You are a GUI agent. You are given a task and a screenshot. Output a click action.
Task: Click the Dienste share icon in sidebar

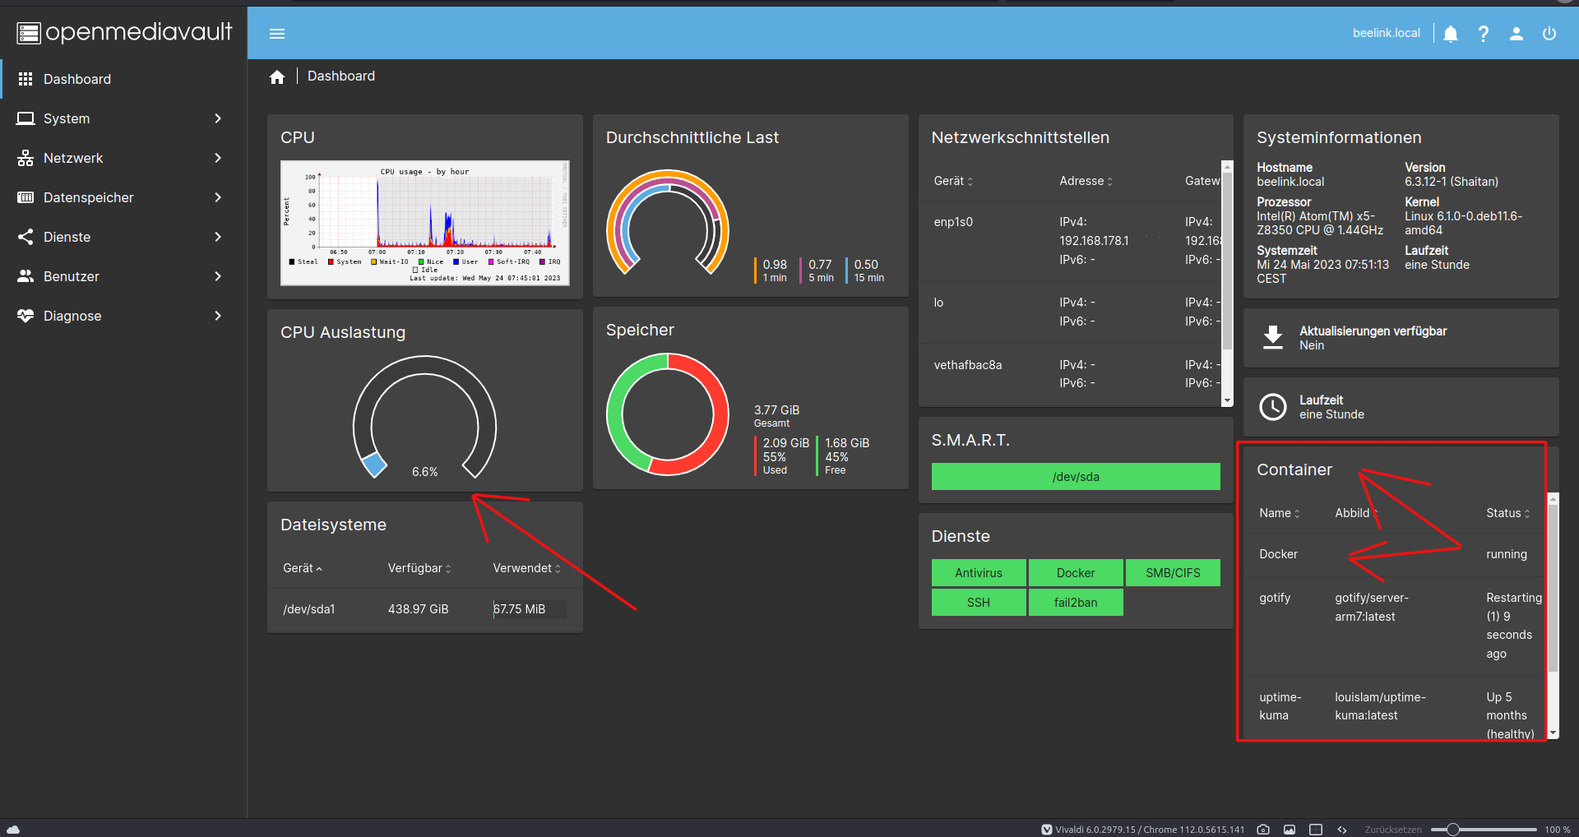25,237
